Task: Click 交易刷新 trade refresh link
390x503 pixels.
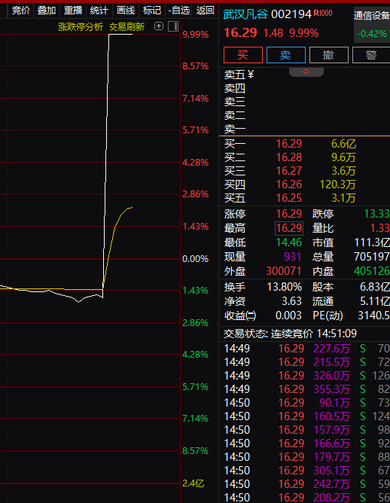Action: click(127, 27)
